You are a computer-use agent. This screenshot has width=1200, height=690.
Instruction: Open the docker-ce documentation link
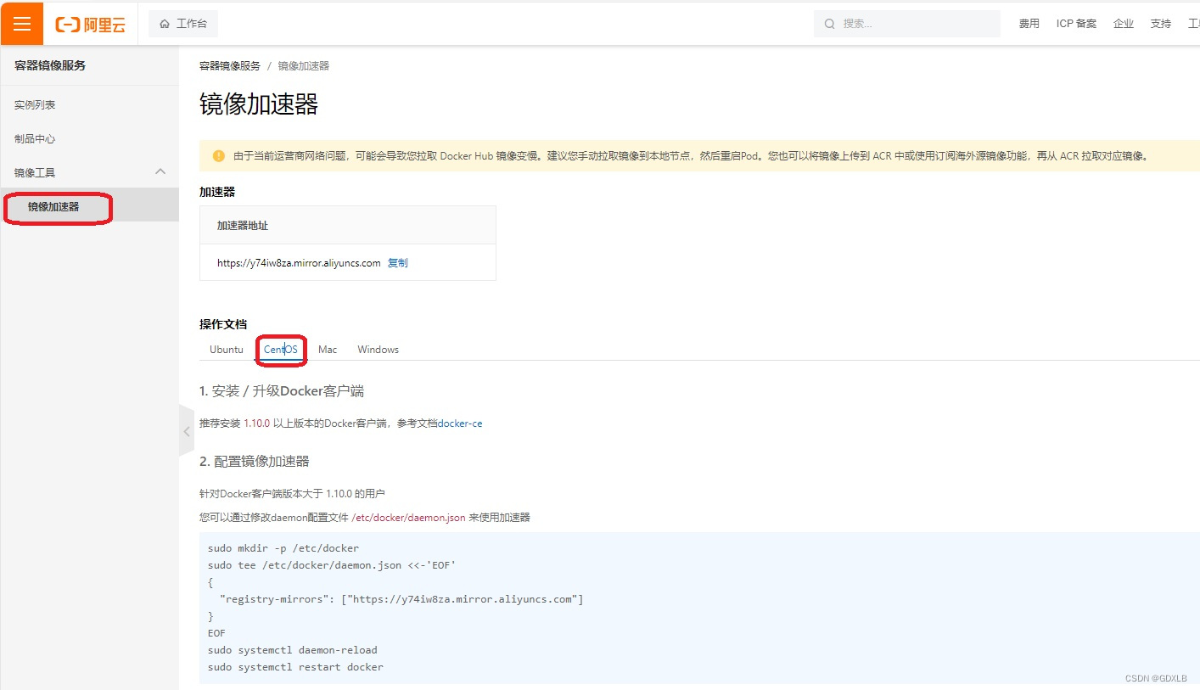pyautogui.click(x=460, y=424)
